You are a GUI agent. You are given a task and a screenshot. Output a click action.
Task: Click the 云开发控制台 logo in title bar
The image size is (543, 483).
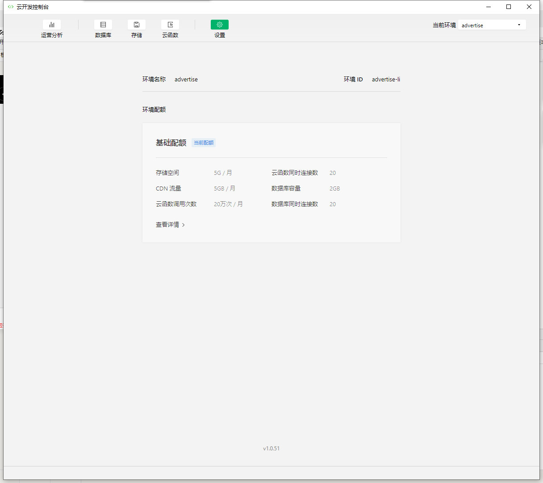click(x=11, y=7)
